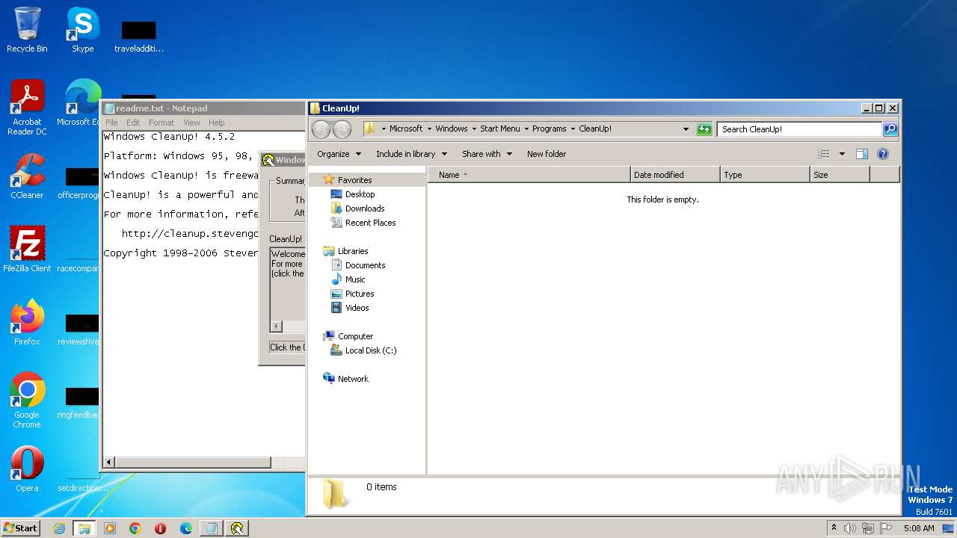Go back in the Explorer window
The image size is (957, 538).
coord(321,129)
